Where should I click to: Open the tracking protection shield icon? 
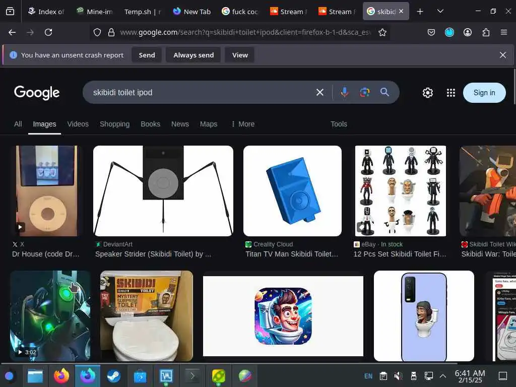[x=97, y=32]
